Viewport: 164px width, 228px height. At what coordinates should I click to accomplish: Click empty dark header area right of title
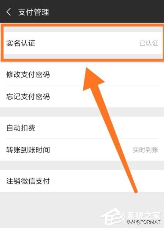[x=107, y=12]
